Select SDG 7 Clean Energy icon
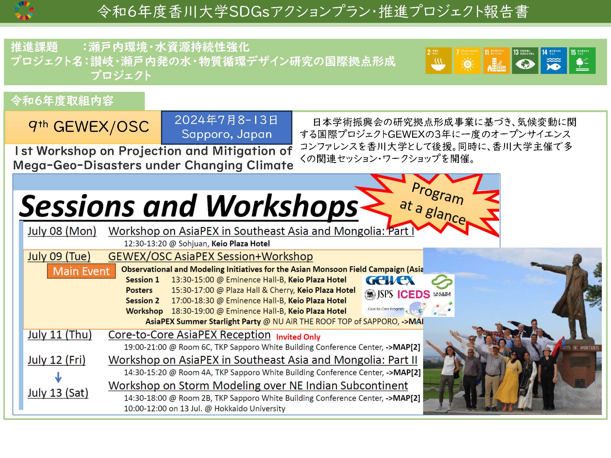The image size is (611, 458). pyautogui.click(x=467, y=60)
